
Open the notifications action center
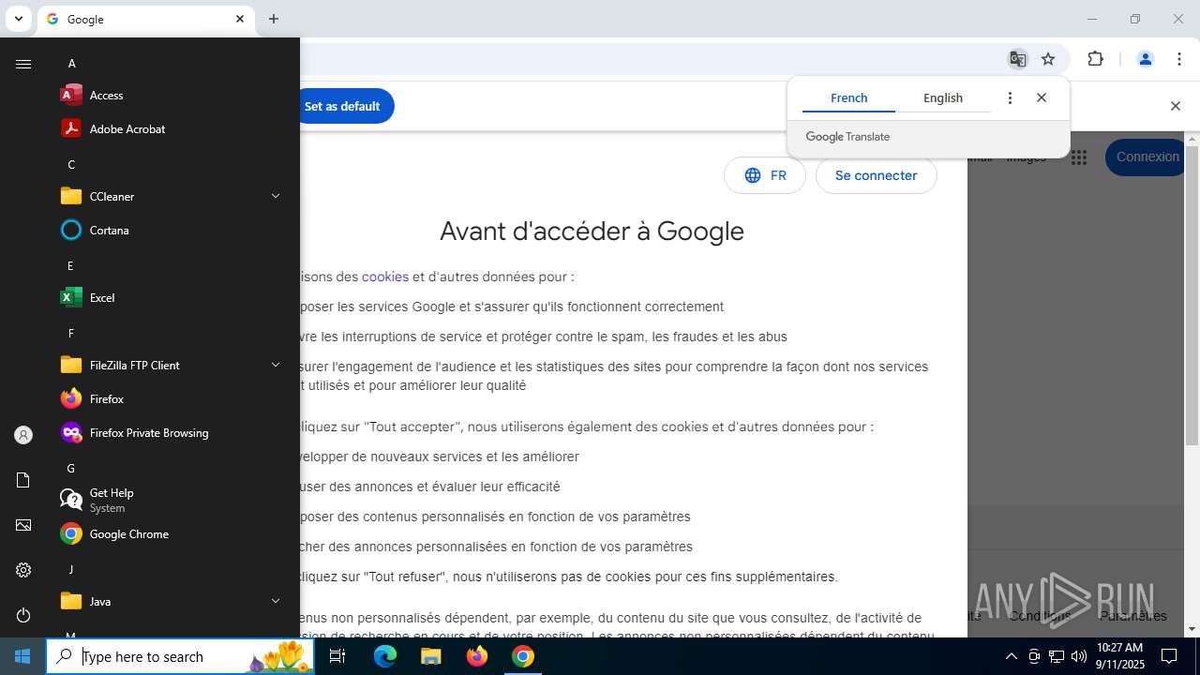(1169, 656)
